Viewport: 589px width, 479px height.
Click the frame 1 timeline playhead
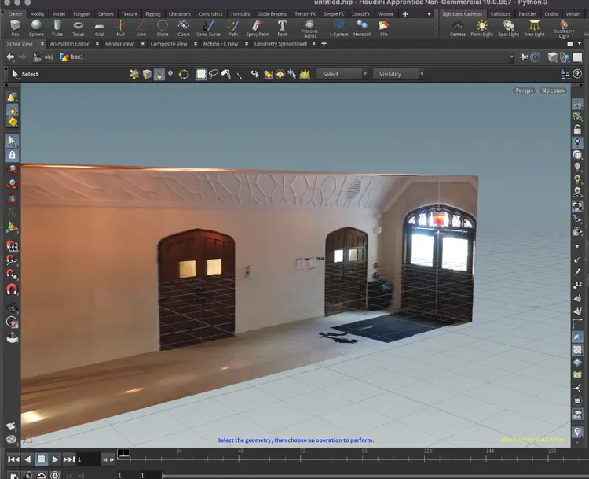point(123,453)
